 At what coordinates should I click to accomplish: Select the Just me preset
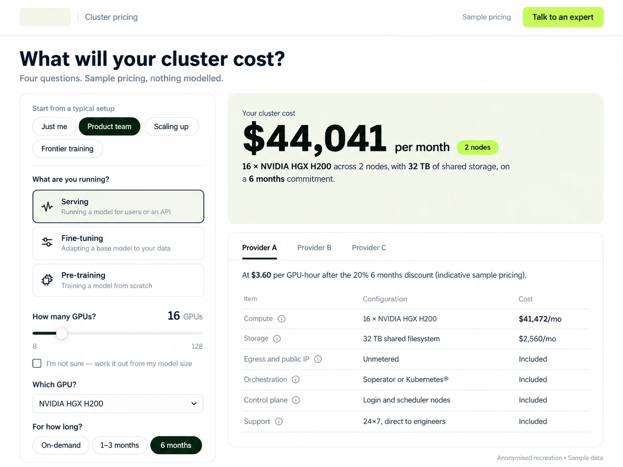pos(54,126)
